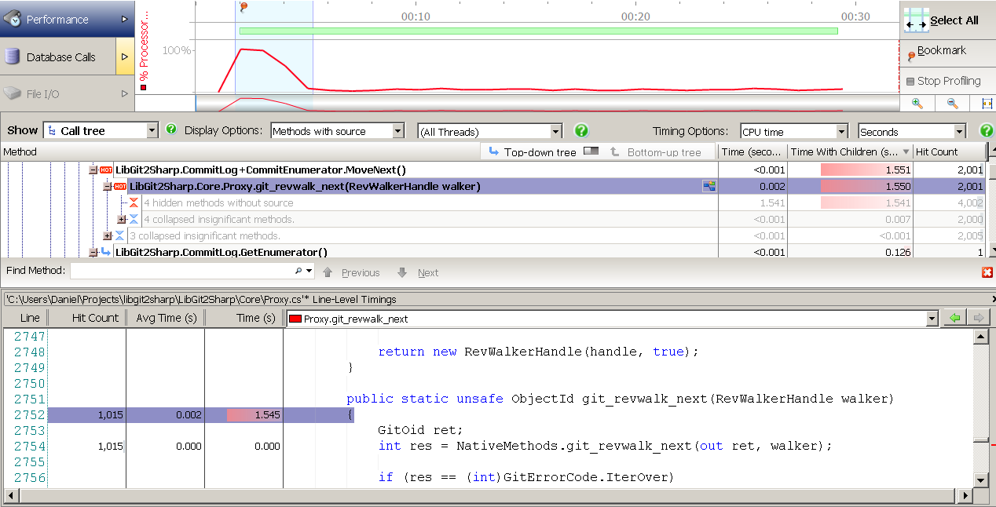Select the File I/O section
This screenshot has width=996, height=507.
pyautogui.click(x=57, y=93)
